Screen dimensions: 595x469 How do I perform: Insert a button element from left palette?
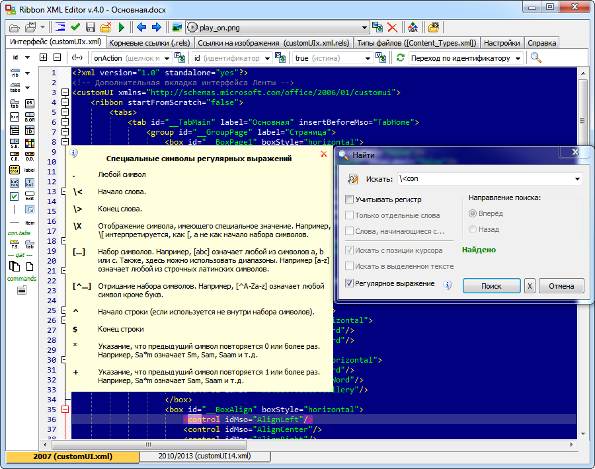15,183
